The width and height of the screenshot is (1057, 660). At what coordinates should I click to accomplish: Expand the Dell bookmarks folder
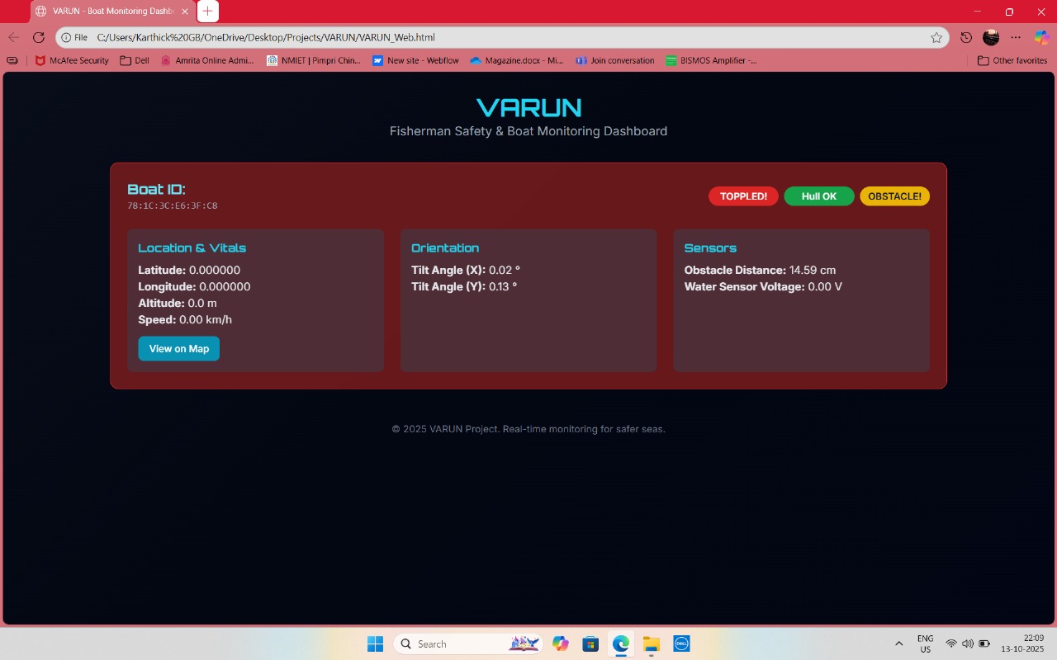(x=135, y=60)
